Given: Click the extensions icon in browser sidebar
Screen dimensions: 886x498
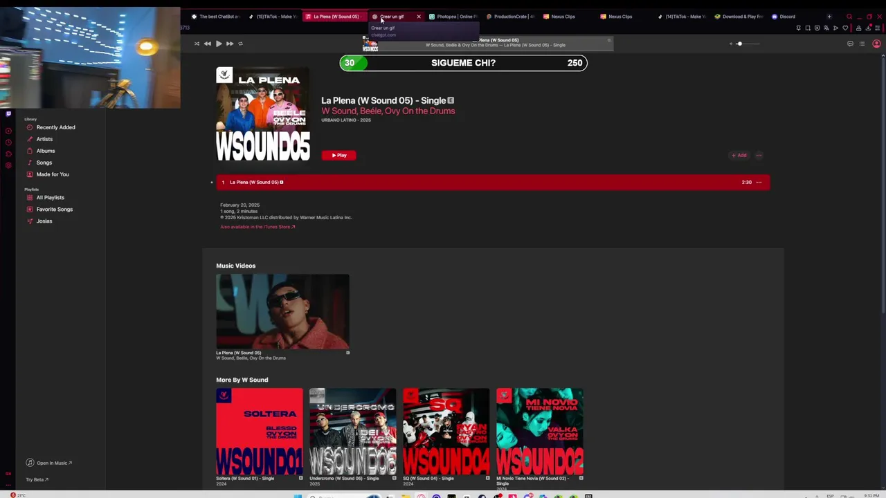Looking at the screenshot, I should point(8,154).
